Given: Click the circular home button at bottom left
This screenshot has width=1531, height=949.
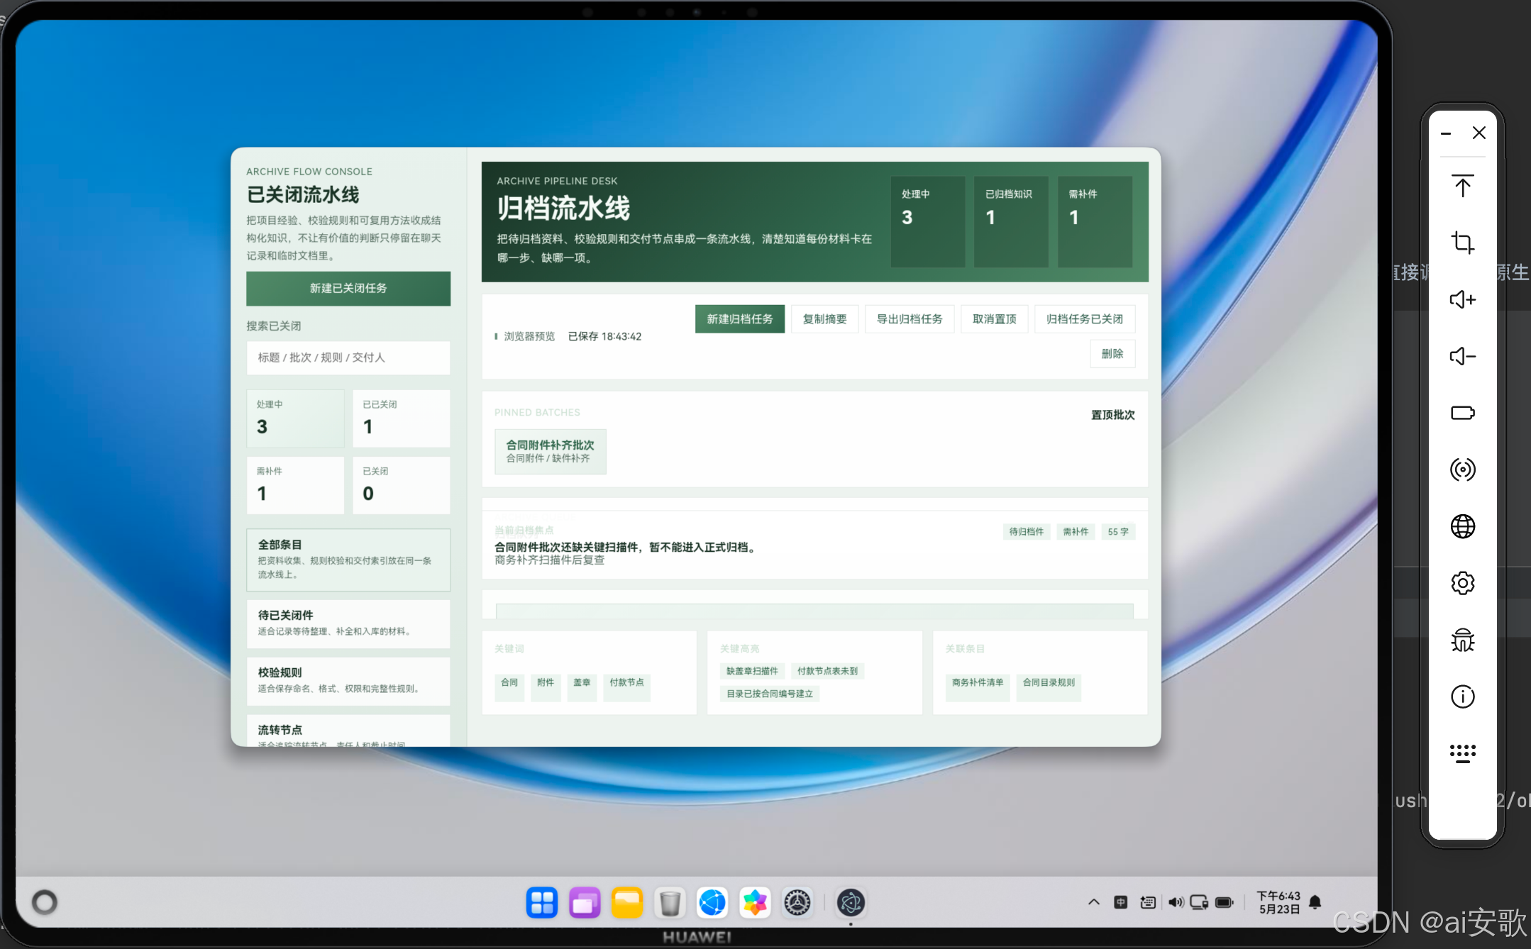Looking at the screenshot, I should (45, 902).
